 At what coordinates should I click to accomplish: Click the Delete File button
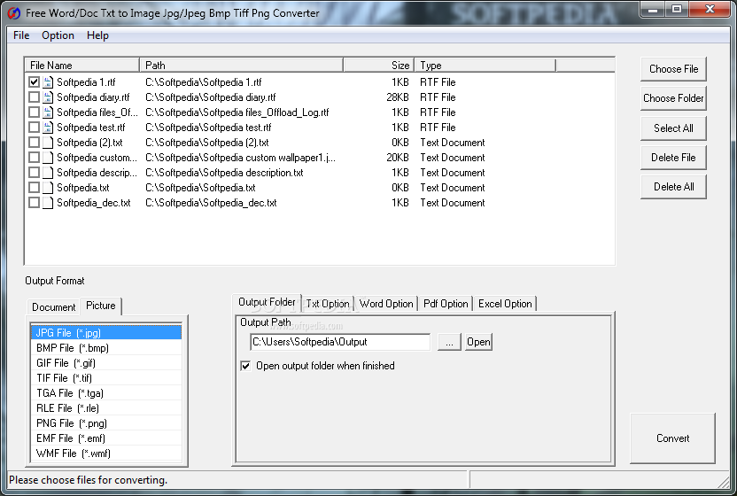click(x=673, y=158)
